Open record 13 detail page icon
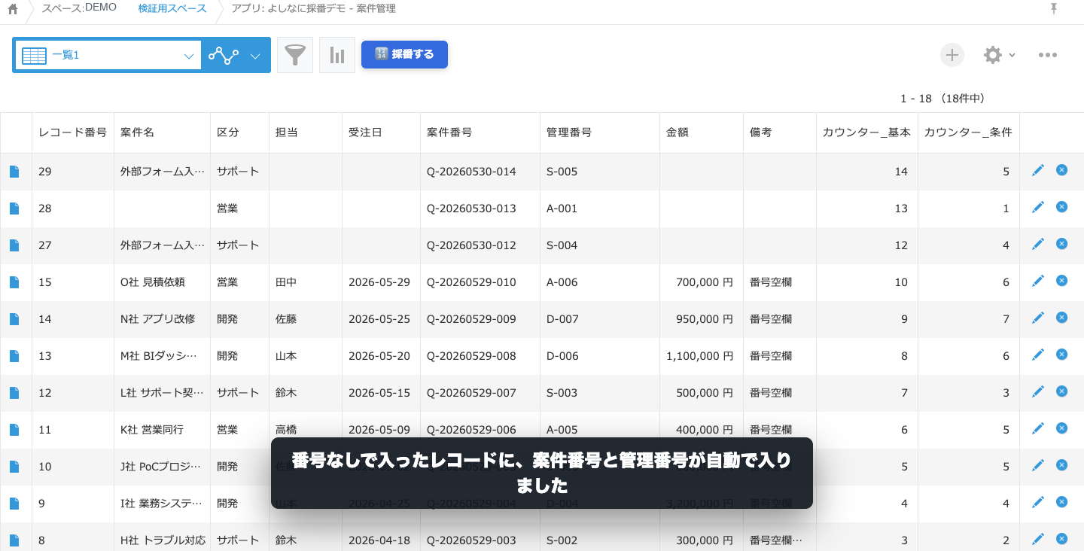Image resolution: width=1084 pixels, height=551 pixels. click(14, 356)
